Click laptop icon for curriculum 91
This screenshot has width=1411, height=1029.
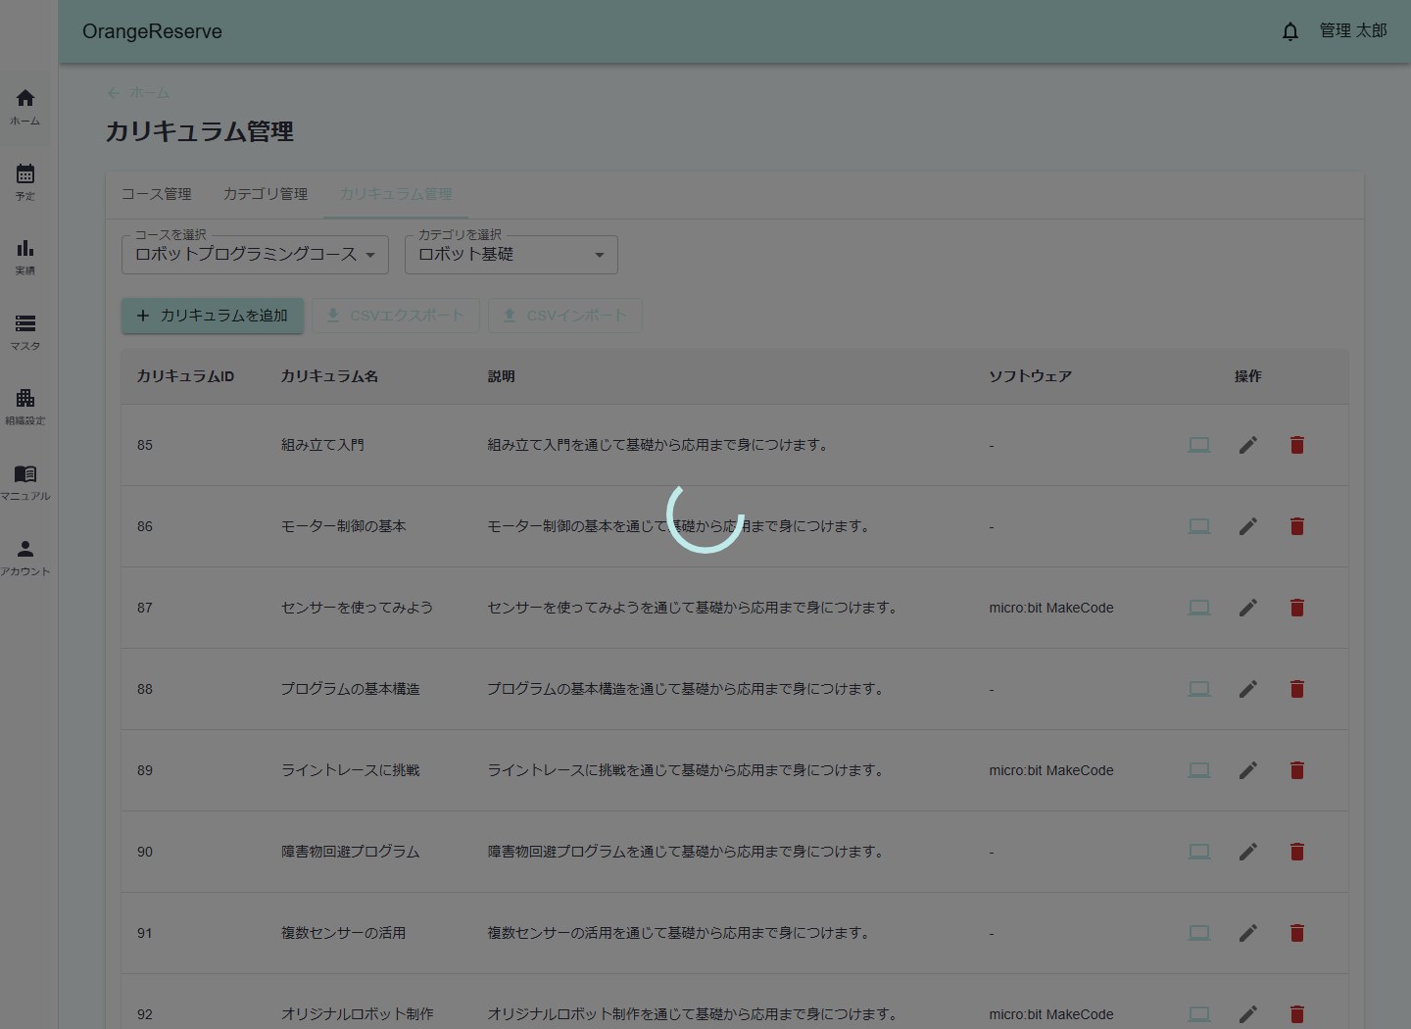(1198, 933)
